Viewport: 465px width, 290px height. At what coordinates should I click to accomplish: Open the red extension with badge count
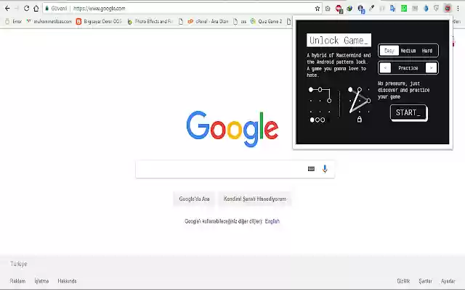tap(339, 9)
